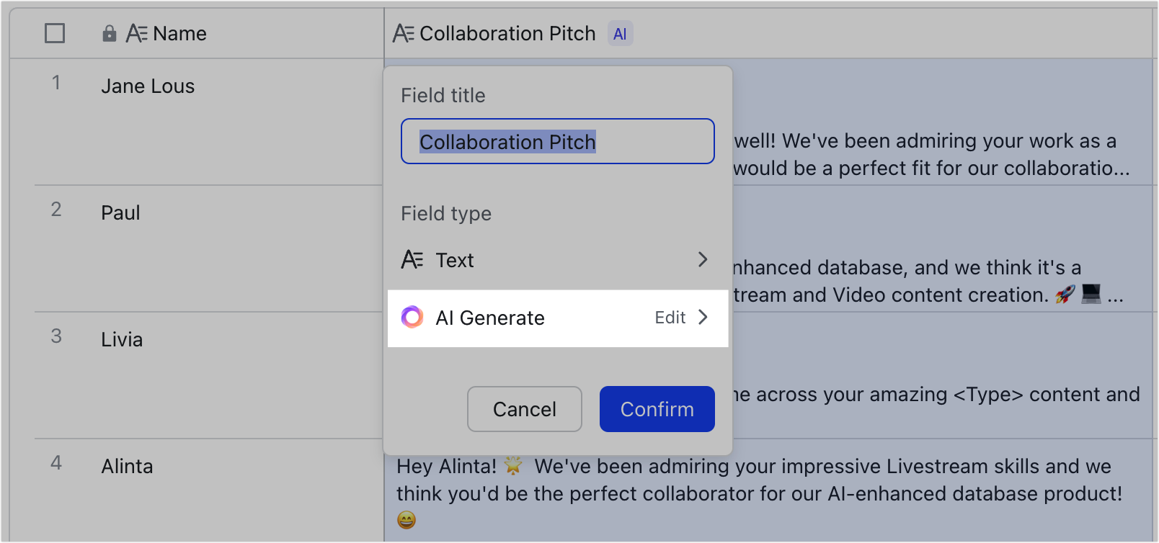This screenshot has height=543, width=1159.
Task: Select the Text icon under Field type
Action: coord(413,260)
